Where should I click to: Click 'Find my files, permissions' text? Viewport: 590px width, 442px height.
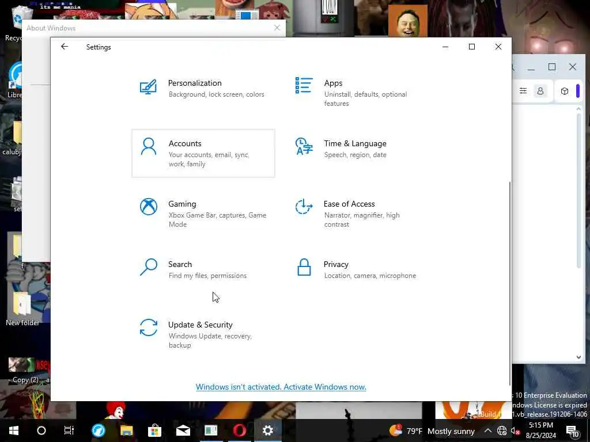pyautogui.click(x=207, y=276)
